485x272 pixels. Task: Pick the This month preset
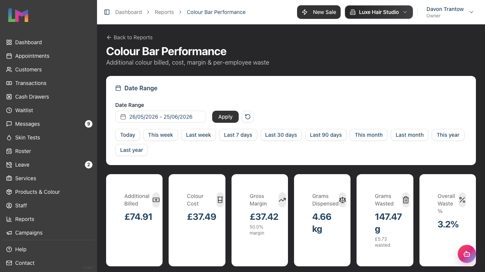369,135
